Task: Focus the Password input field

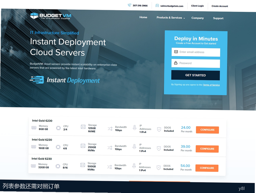Action: (x=196, y=63)
